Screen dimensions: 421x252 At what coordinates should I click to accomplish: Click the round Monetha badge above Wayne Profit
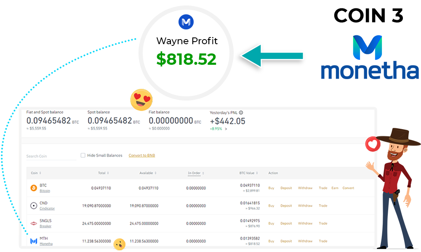click(186, 22)
